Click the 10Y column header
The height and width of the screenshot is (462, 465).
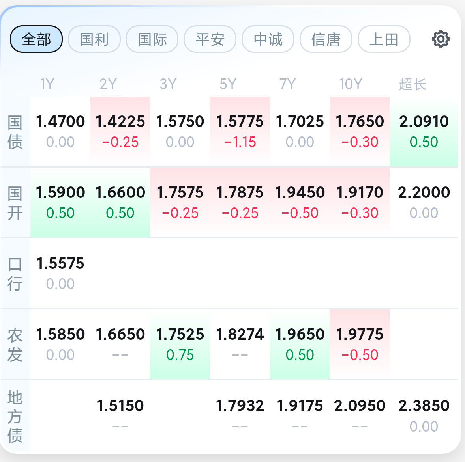[x=351, y=84]
